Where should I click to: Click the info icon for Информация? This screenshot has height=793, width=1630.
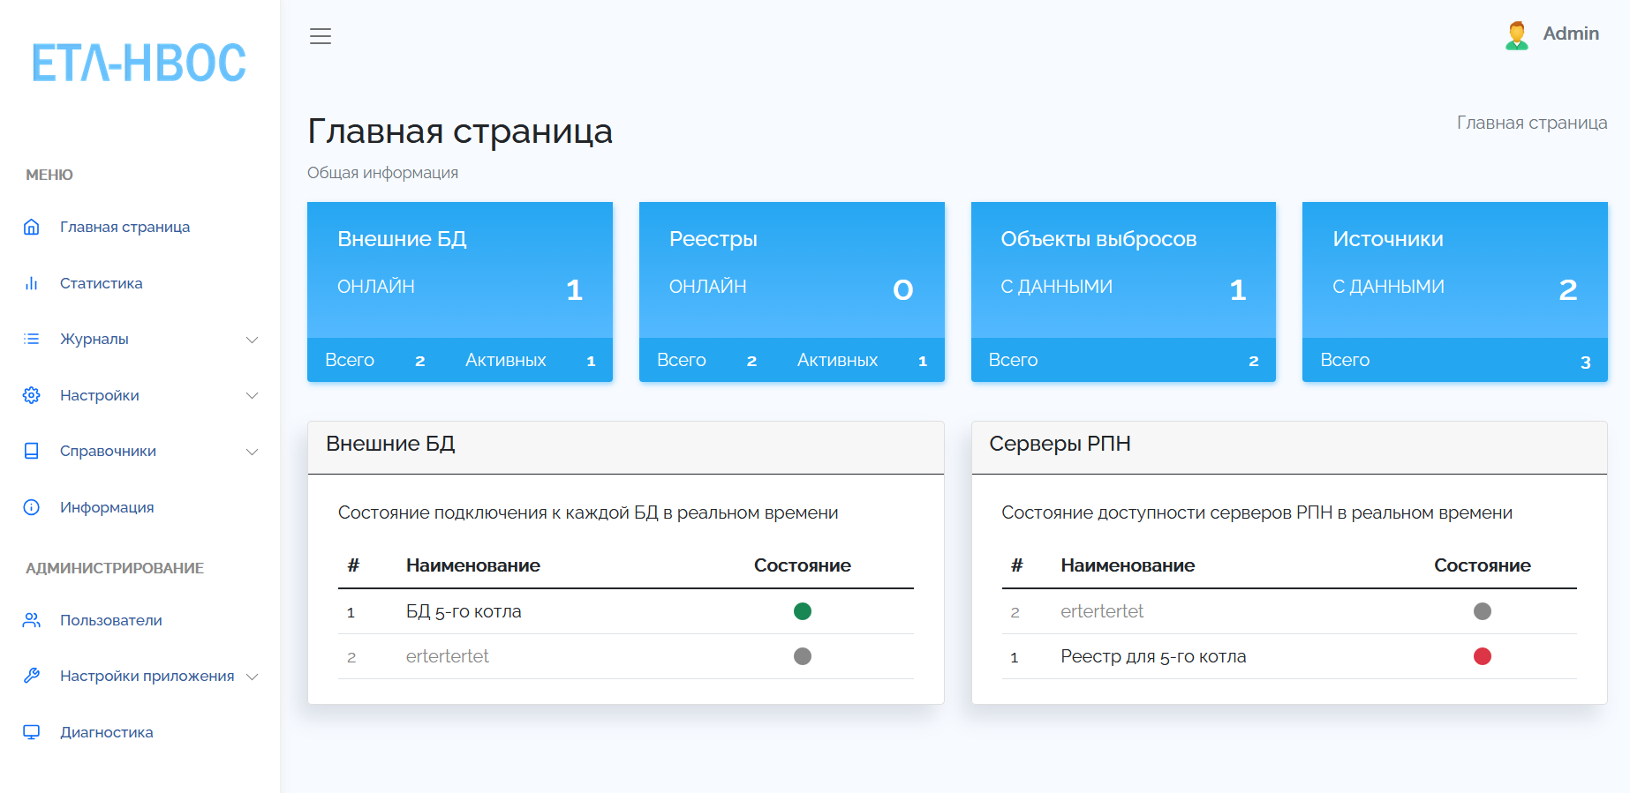[x=32, y=507]
